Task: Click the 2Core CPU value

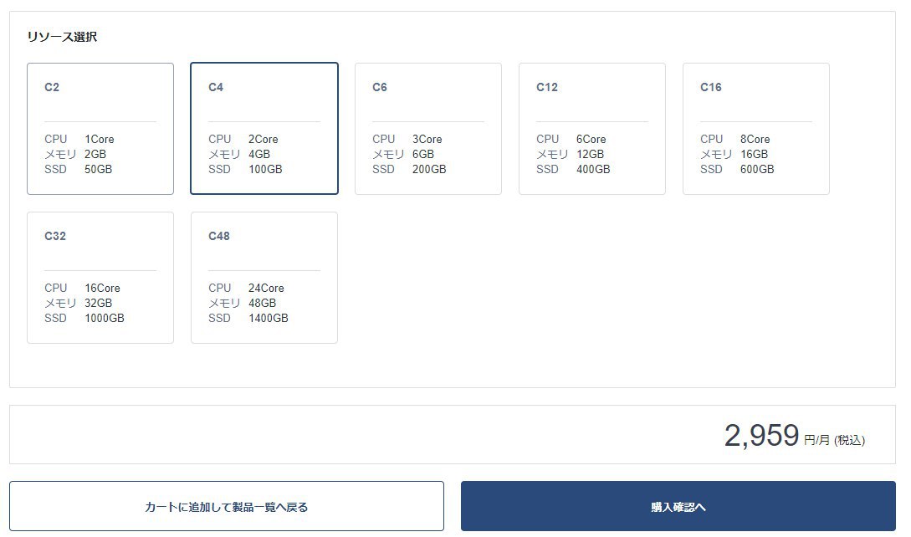Action: pyautogui.click(x=263, y=139)
